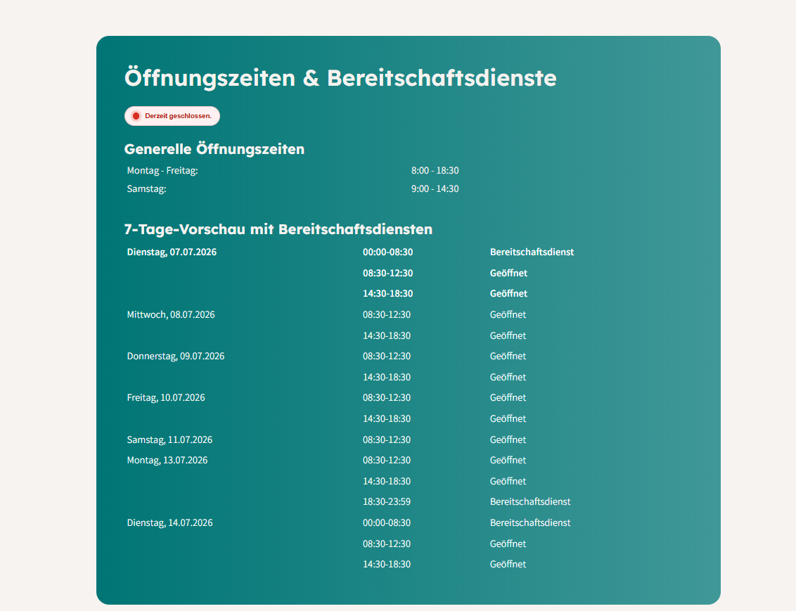Select bold '08:30-12:30' time slot
796x611 pixels.
(x=388, y=273)
